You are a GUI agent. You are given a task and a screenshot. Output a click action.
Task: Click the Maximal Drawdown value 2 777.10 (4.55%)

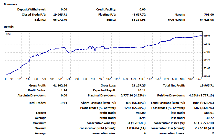[133, 95]
